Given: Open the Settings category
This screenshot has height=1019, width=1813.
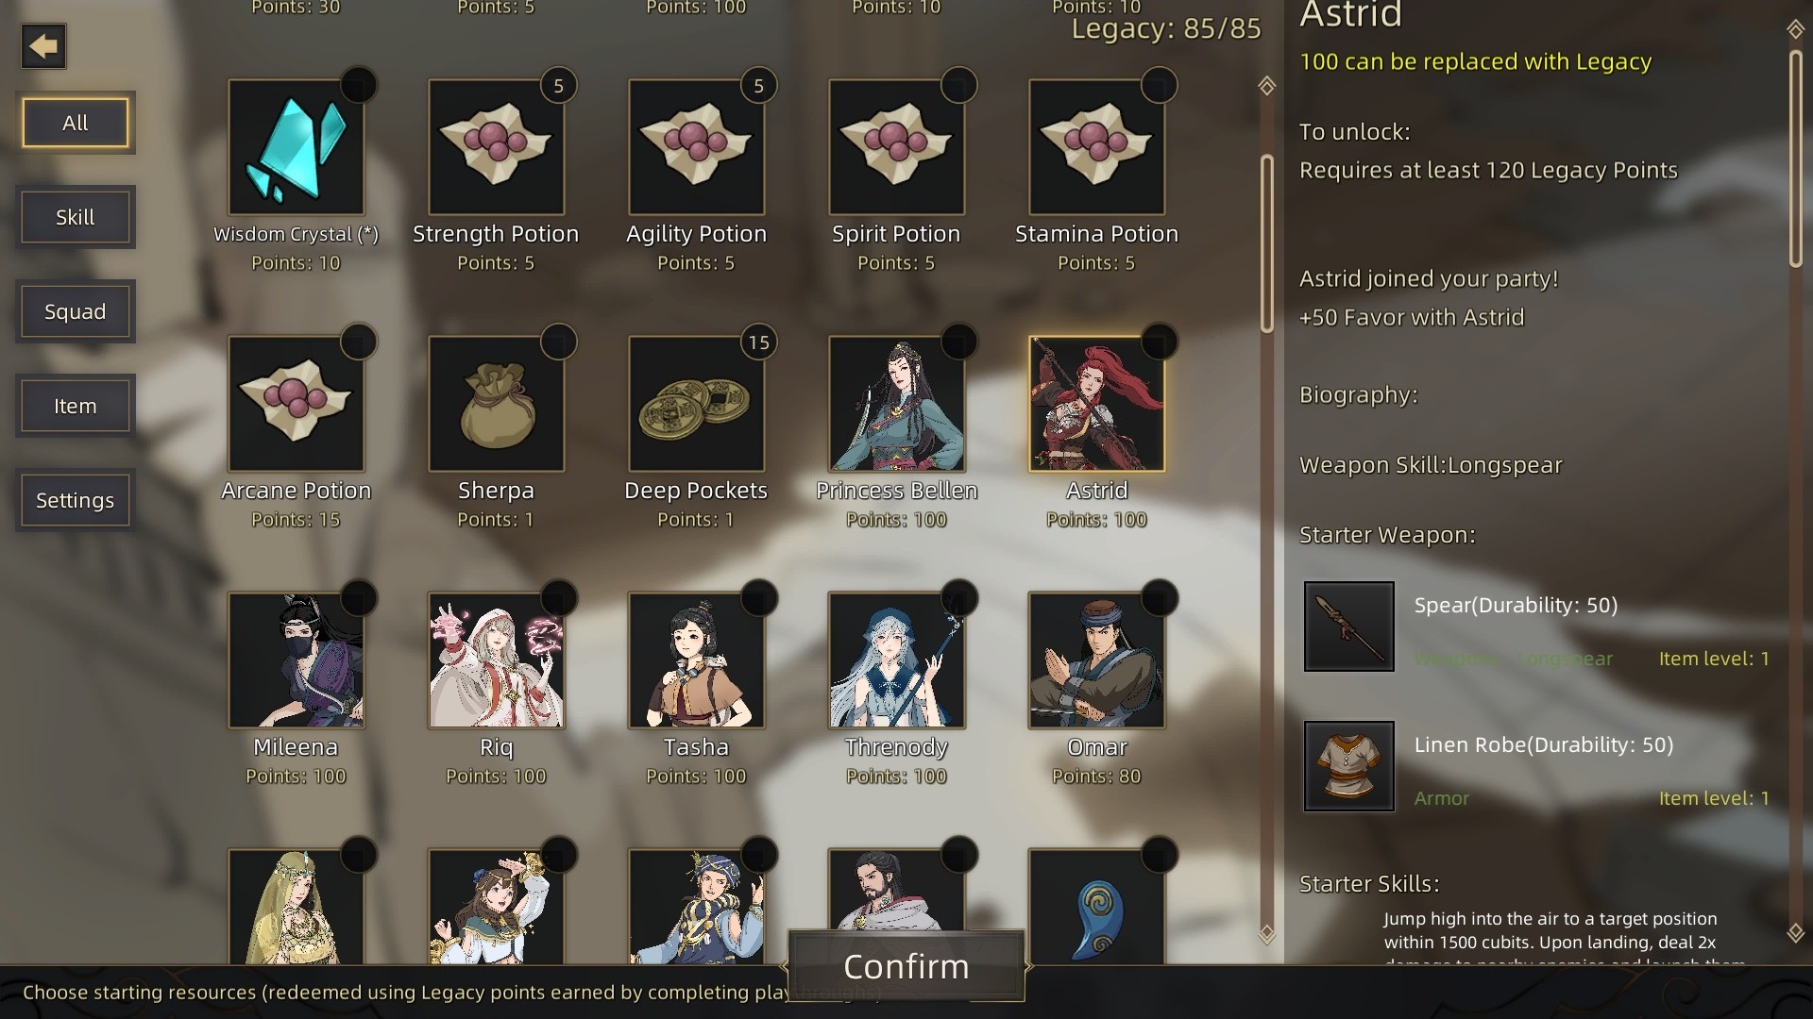Looking at the screenshot, I should tap(76, 500).
